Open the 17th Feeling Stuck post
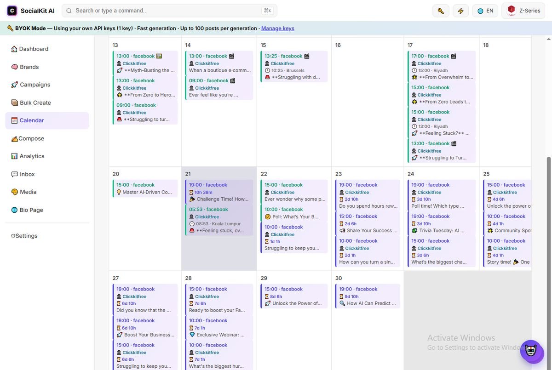This screenshot has width=552, height=370. pyautogui.click(x=442, y=123)
